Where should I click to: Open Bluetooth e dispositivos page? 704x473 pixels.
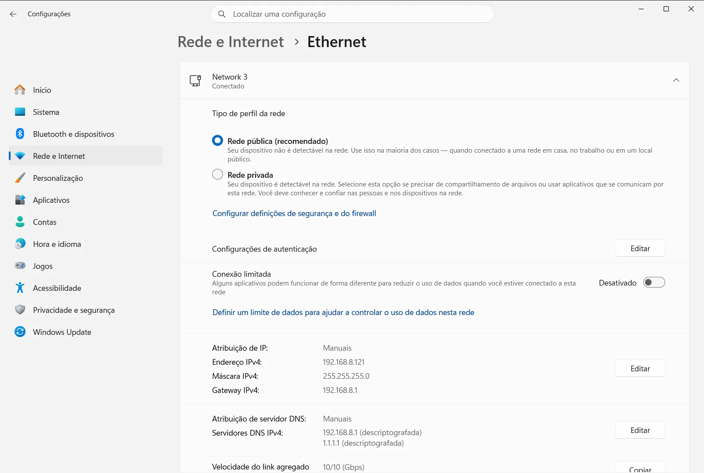pos(86,134)
